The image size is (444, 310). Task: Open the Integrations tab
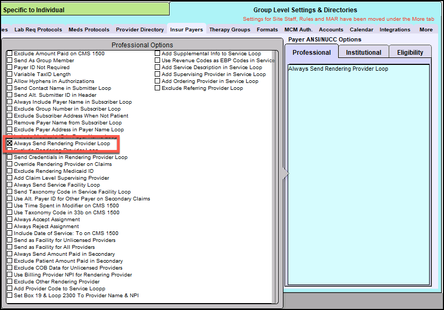pos(395,30)
